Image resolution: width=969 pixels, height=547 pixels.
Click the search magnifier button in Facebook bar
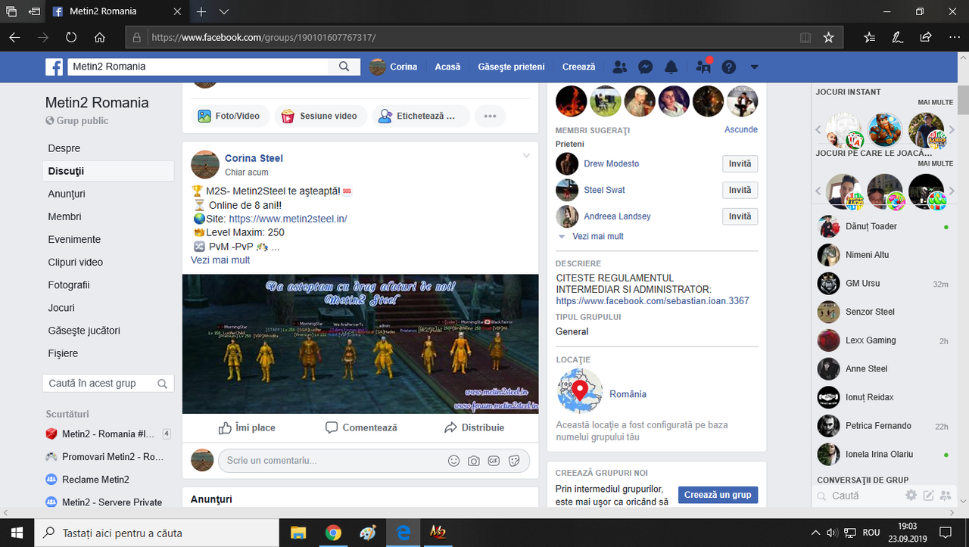coord(344,67)
